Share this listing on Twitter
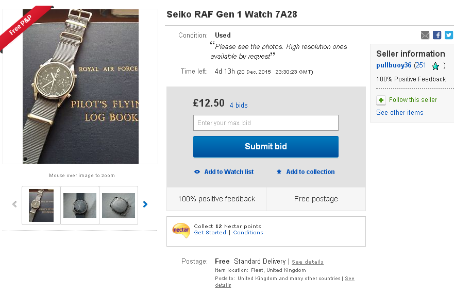454x294 pixels. click(x=449, y=35)
